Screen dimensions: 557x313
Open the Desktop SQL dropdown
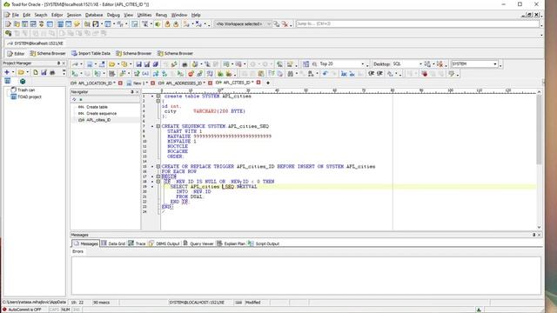click(x=420, y=64)
